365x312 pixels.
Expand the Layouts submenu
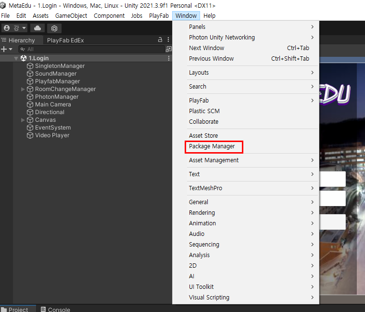[246, 73]
